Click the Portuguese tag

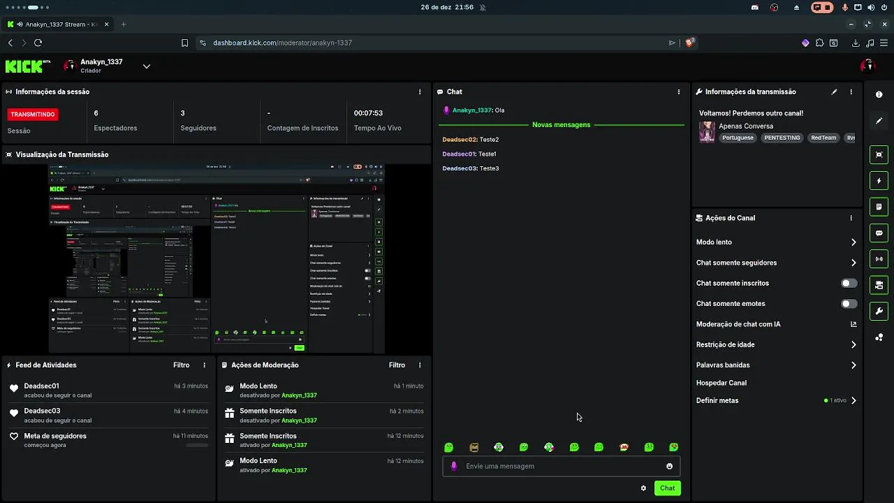point(738,138)
